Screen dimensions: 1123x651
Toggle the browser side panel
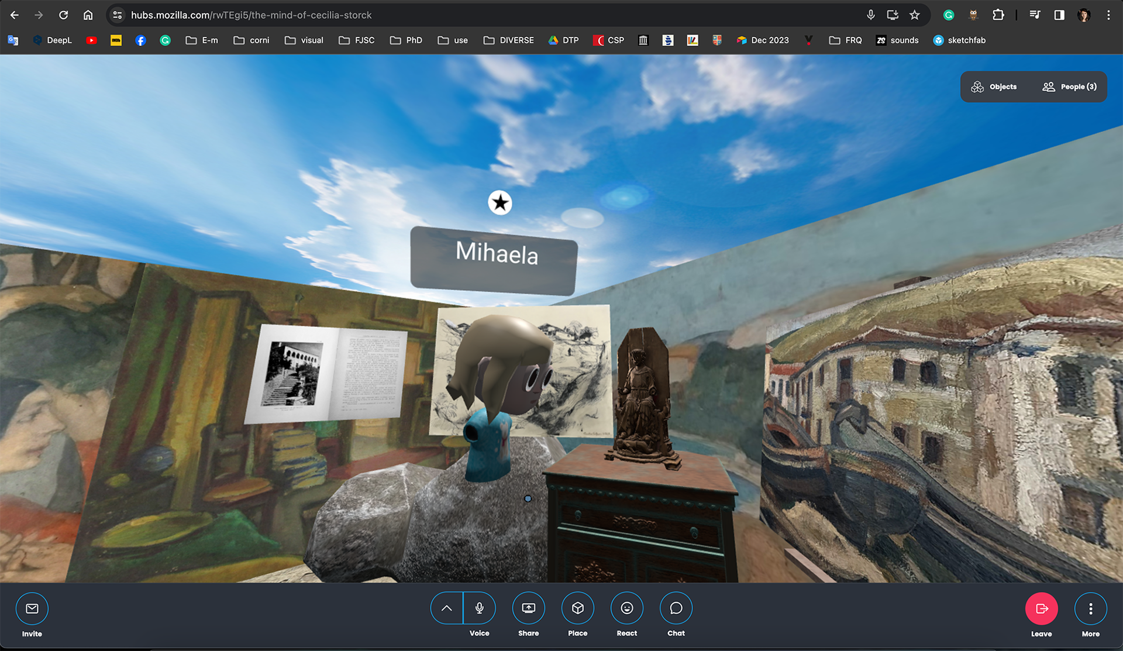click(1059, 15)
